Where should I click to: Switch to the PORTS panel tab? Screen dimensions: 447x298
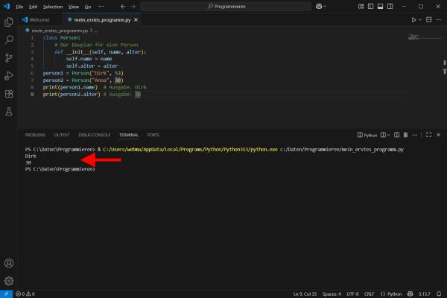click(153, 135)
